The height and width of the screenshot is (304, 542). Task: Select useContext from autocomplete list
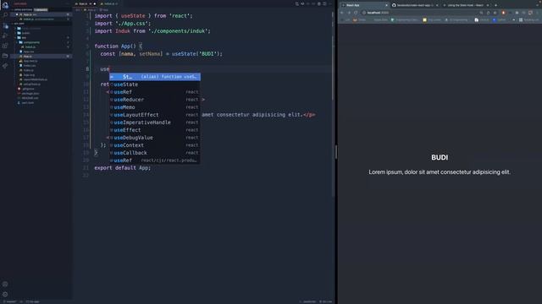(x=155, y=145)
